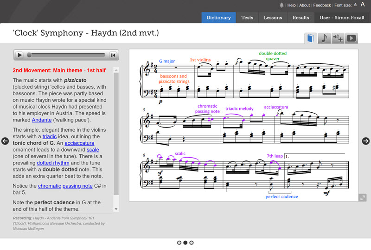Viewport: 371px width, 250px height.
Task: Select the second page indicator dot
Action: coord(185,243)
